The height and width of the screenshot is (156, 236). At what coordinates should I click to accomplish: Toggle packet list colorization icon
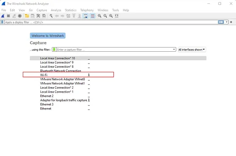[93, 16]
